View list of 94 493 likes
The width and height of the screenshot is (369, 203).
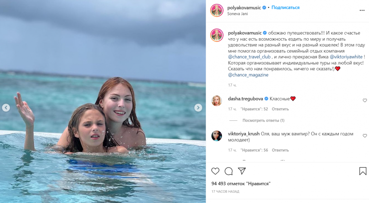[x=241, y=184]
